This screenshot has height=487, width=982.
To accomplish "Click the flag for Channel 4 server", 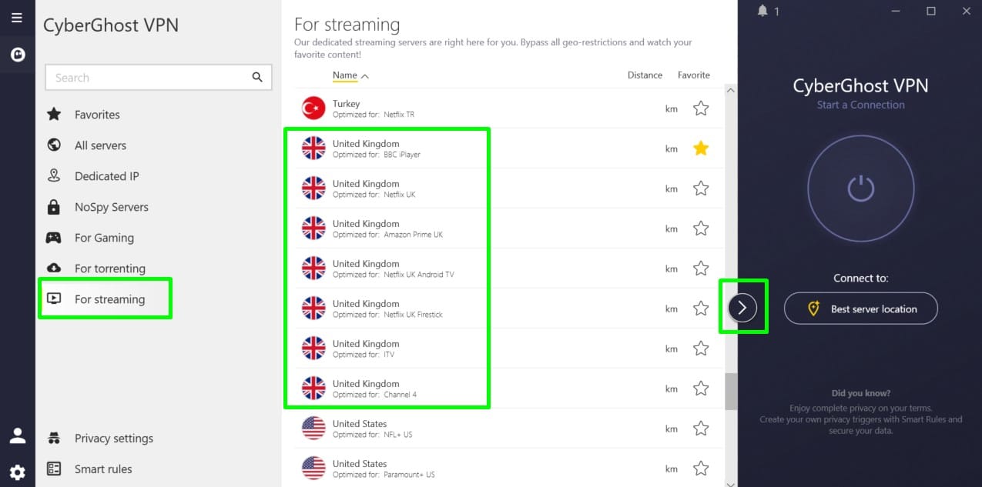I will pos(313,389).
